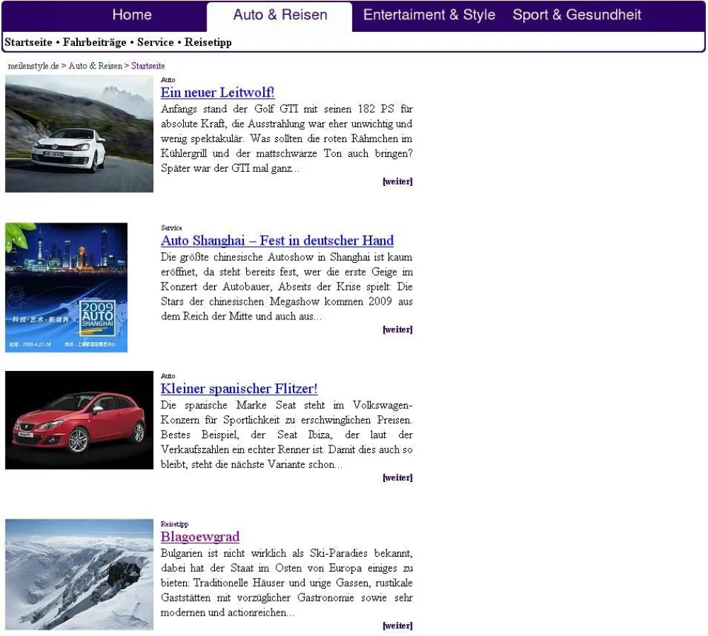Open Sport & Gesundheit tab
This screenshot has width=708, height=636.
(576, 15)
